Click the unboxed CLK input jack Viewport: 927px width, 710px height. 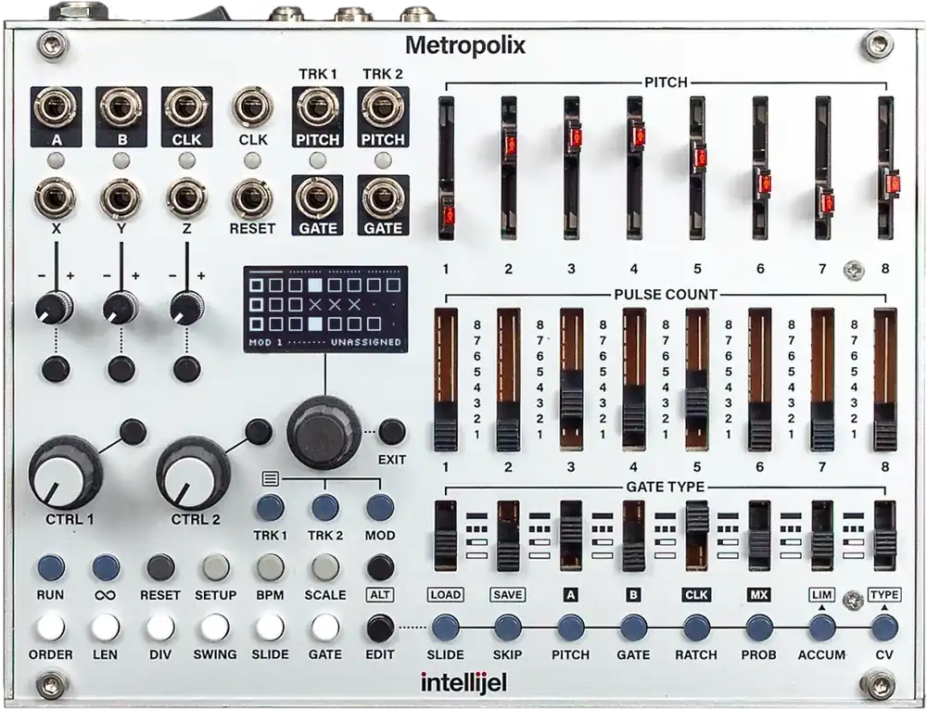coord(252,108)
